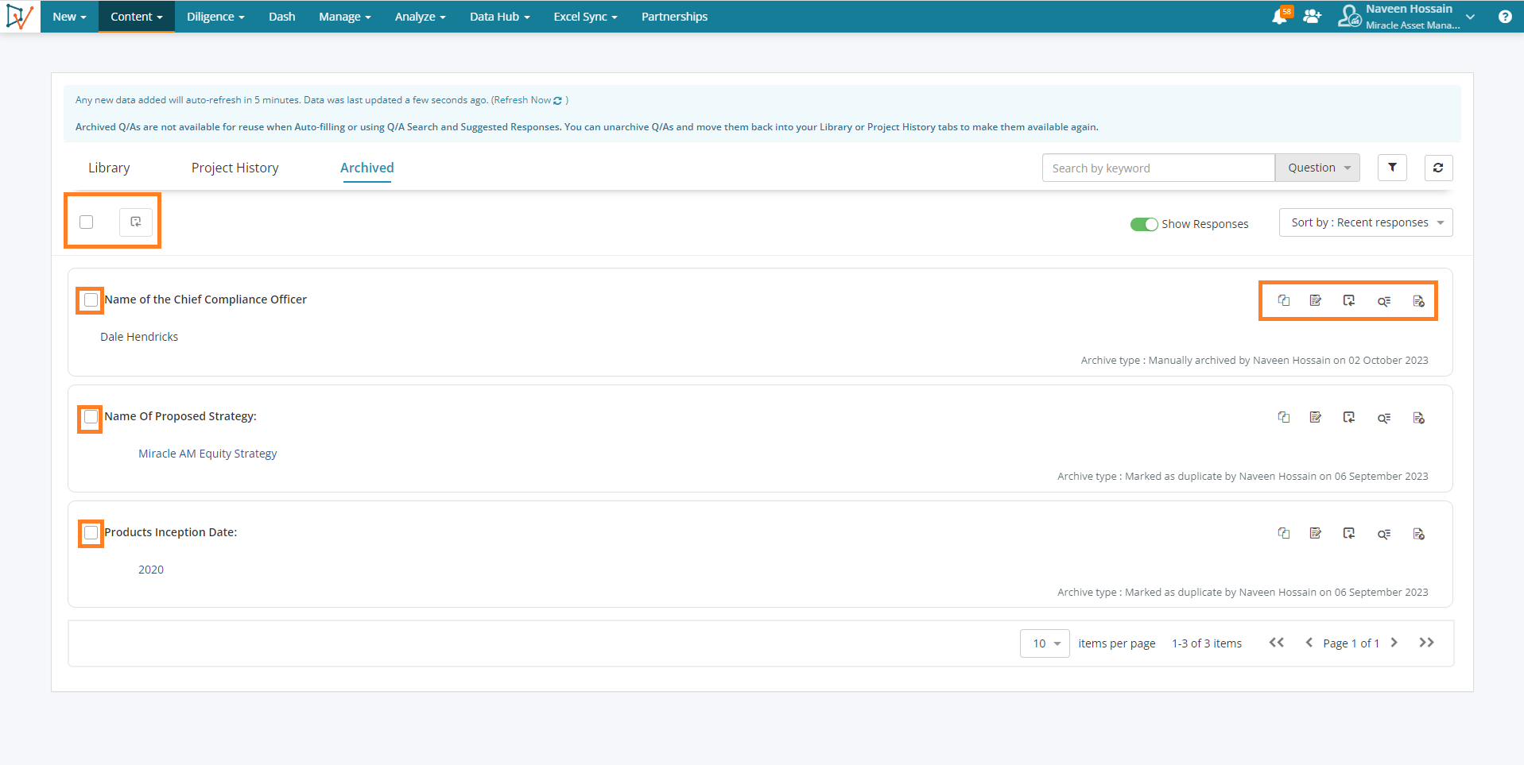Open the 2020 response link
Screen dimensions: 1524x765
pos(151,570)
